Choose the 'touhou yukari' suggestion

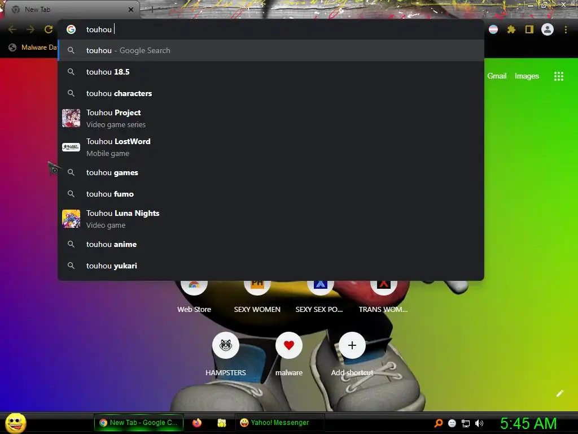coord(270,266)
